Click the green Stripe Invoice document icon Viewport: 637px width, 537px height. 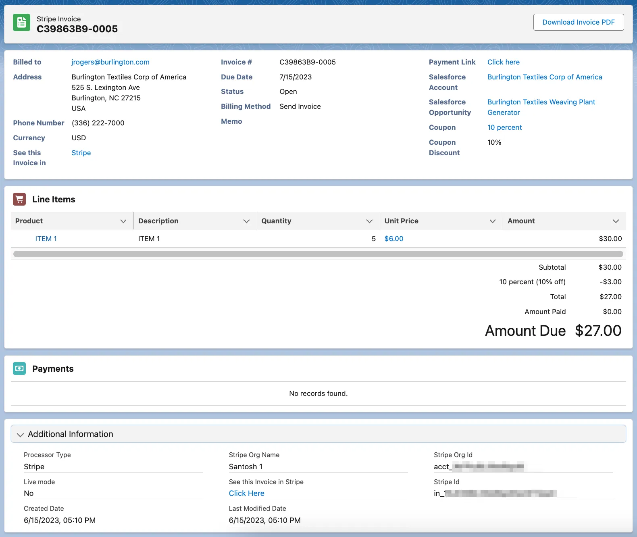[21, 23]
